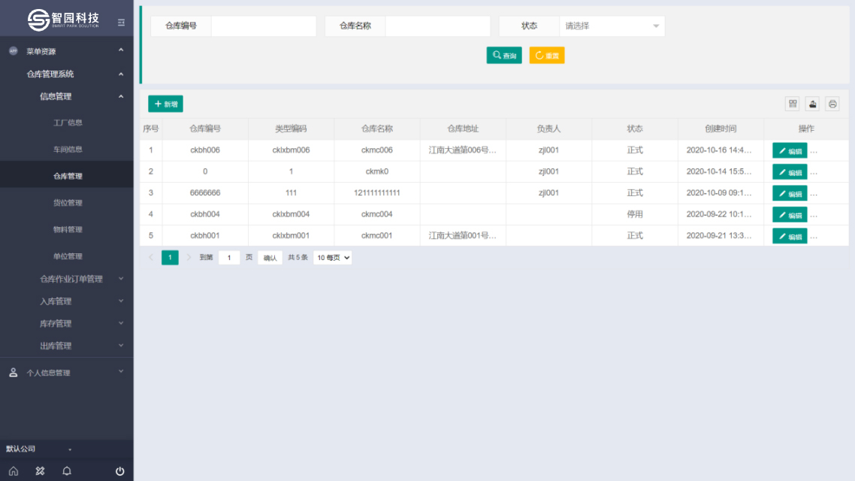Select 物料管理 in the sidebar
This screenshot has height=481, width=855.
68,230
